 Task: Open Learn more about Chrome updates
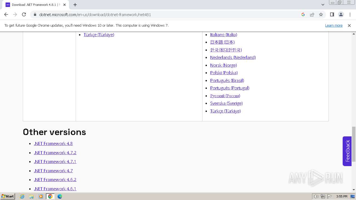pyautogui.click(x=334, y=25)
